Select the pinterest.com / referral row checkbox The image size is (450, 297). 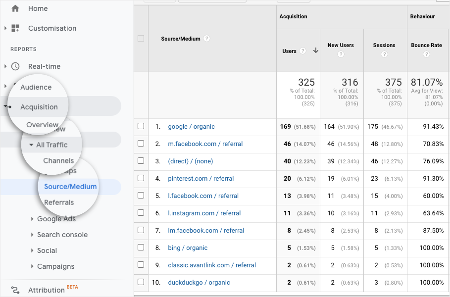click(x=141, y=179)
